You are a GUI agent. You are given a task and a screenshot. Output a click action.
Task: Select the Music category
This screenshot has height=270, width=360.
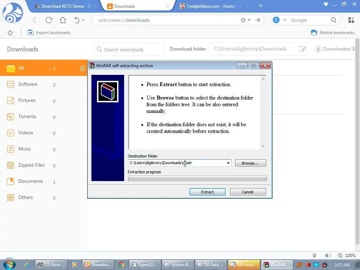pyautogui.click(x=44, y=149)
